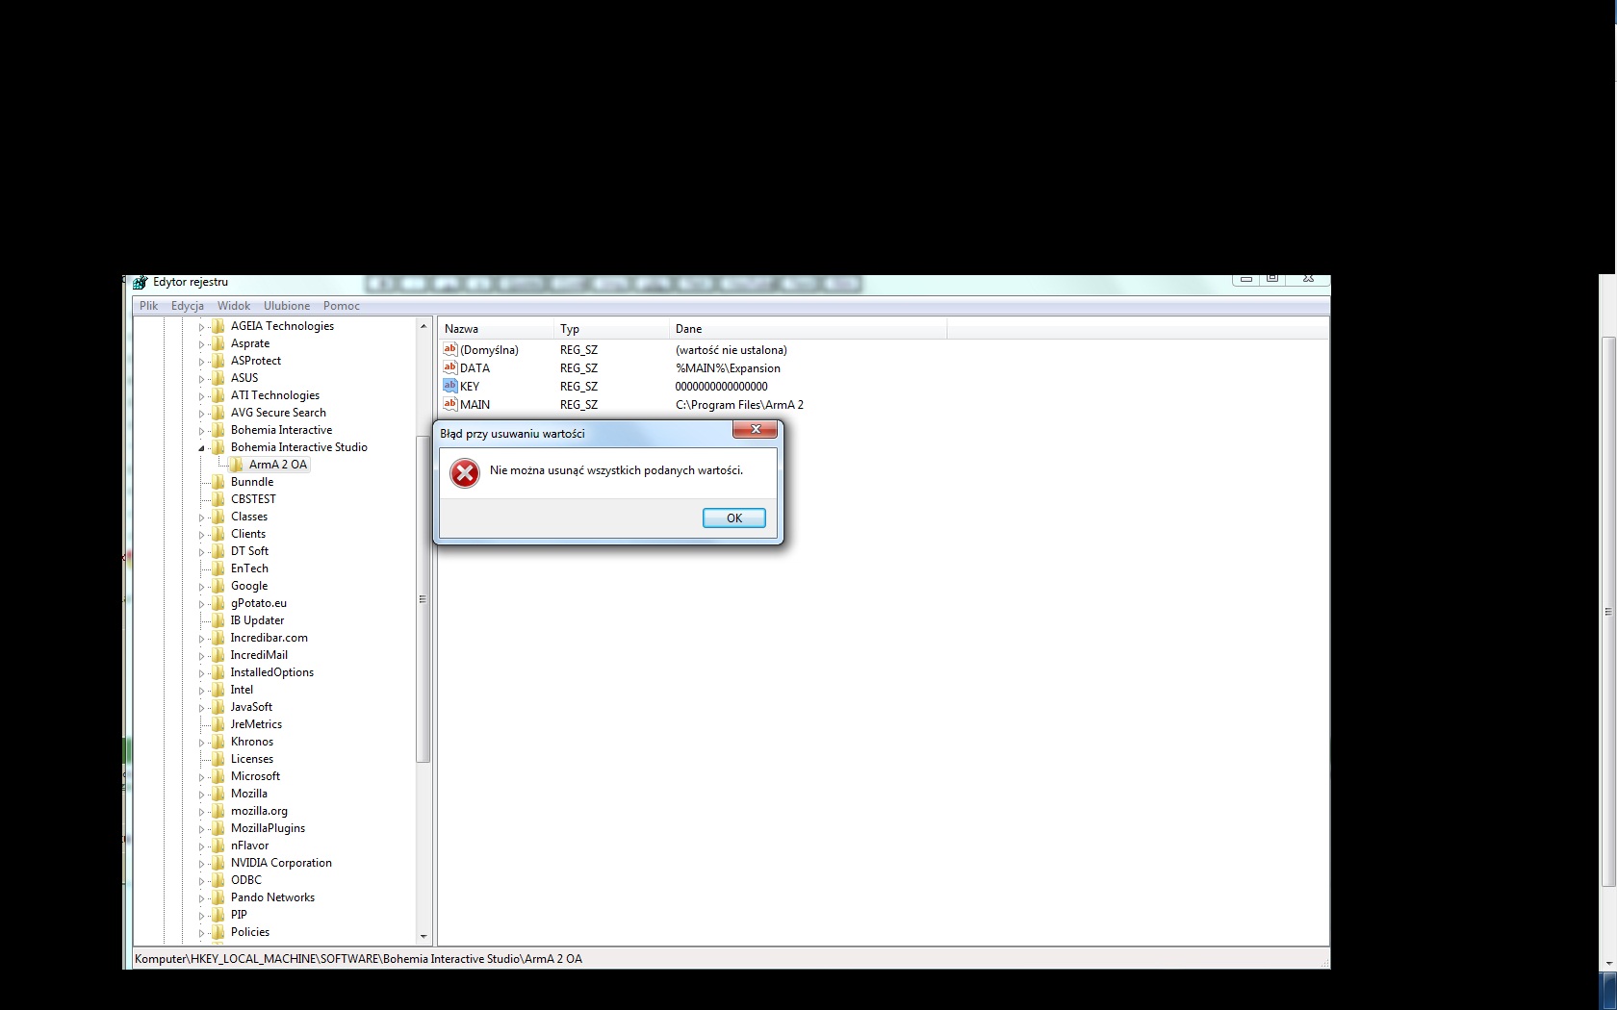The width and height of the screenshot is (1617, 1010).
Task: Select the InstalledOptions tree item
Action: pyautogui.click(x=272, y=672)
